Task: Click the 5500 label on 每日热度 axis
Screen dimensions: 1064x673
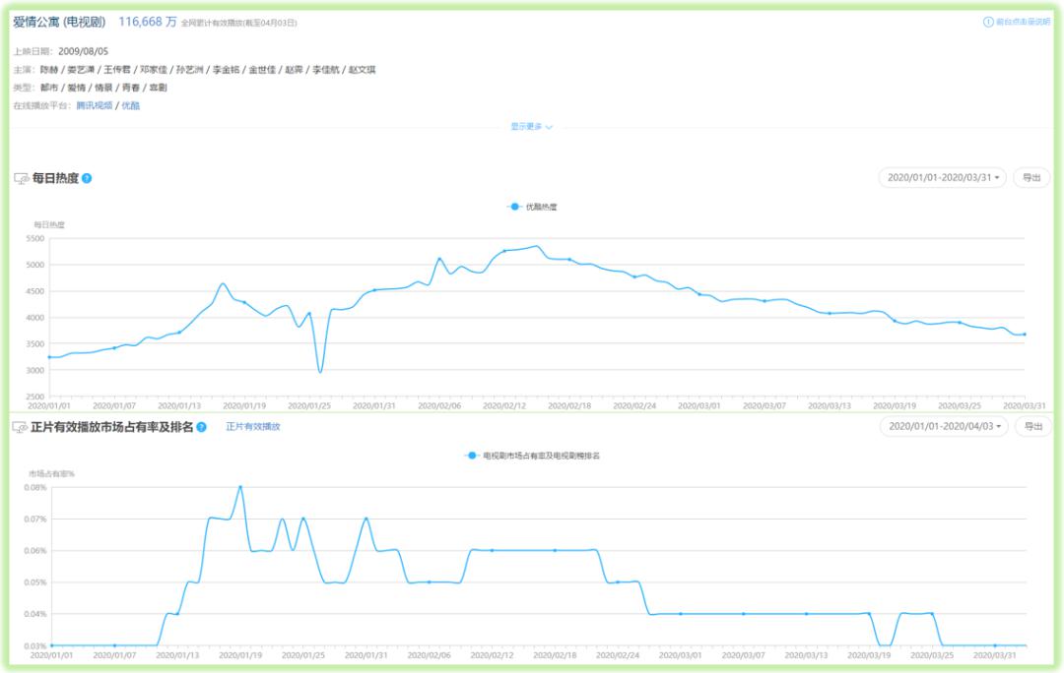Action: [x=34, y=238]
